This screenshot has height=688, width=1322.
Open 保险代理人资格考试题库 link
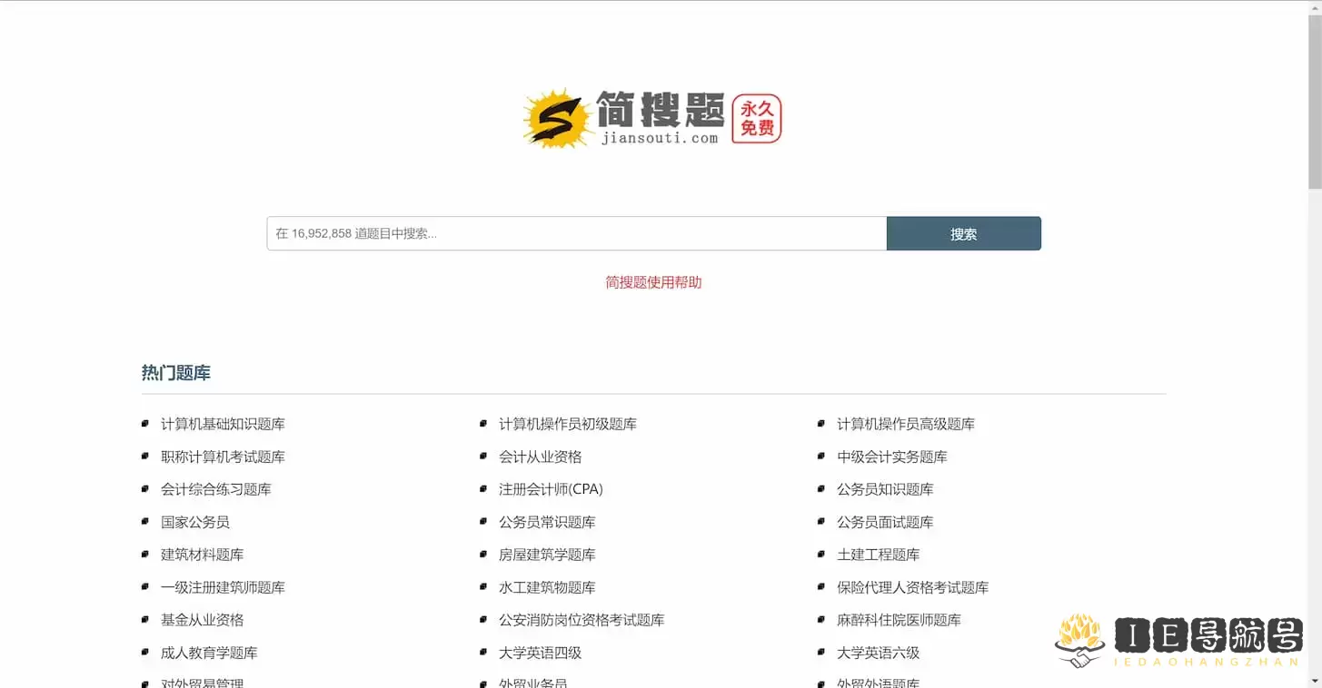pyautogui.click(x=913, y=587)
